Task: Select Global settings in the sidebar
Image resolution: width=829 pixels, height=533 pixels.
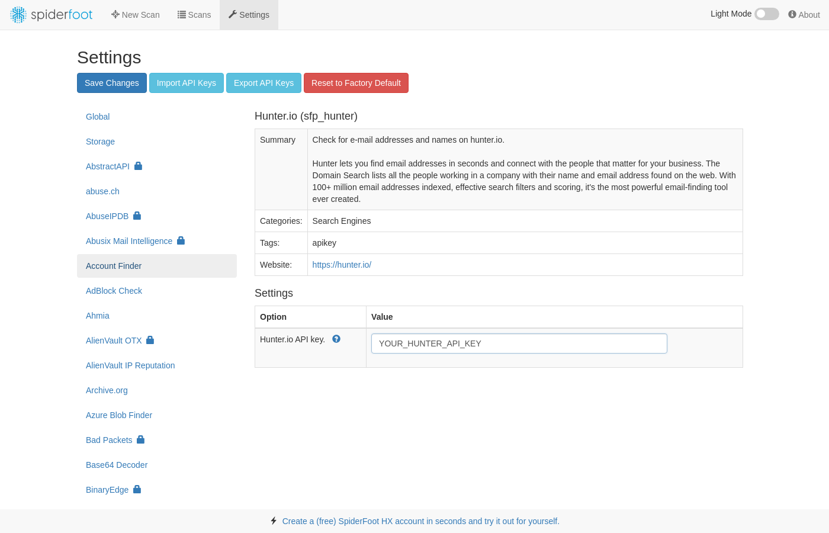Action: pos(157,117)
